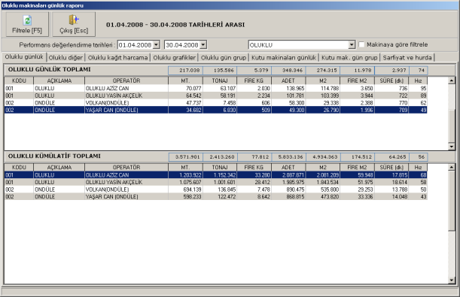Expand the OLUKLU machine combo box
460x297 pixels.
click(352, 45)
